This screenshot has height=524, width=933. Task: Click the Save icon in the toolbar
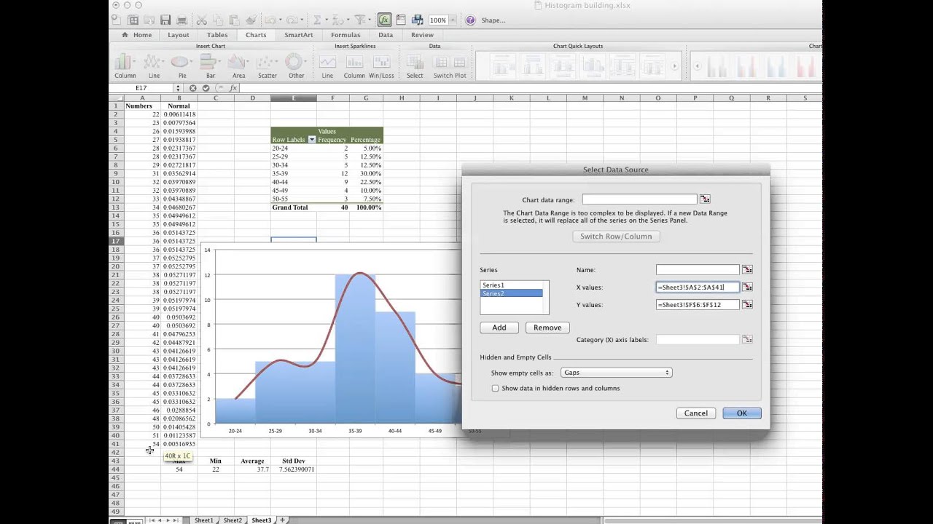click(165, 20)
